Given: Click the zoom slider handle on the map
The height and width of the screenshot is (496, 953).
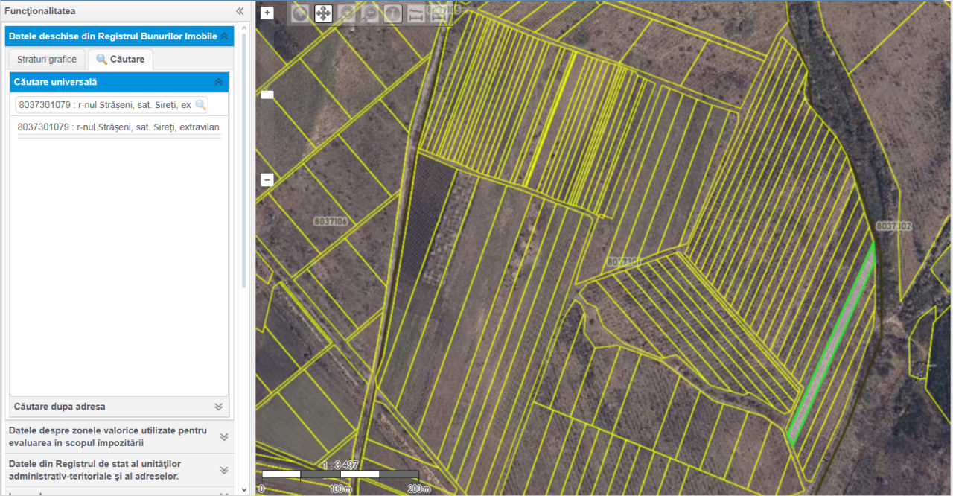Looking at the screenshot, I should point(267,95).
